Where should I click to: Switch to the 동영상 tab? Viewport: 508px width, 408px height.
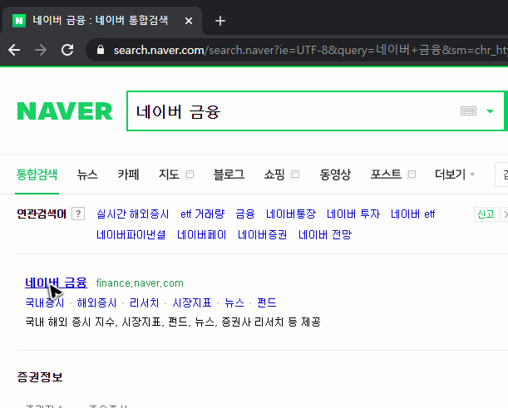point(335,175)
